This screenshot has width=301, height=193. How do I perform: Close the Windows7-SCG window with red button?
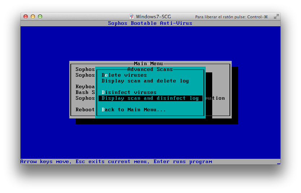tap(26, 17)
